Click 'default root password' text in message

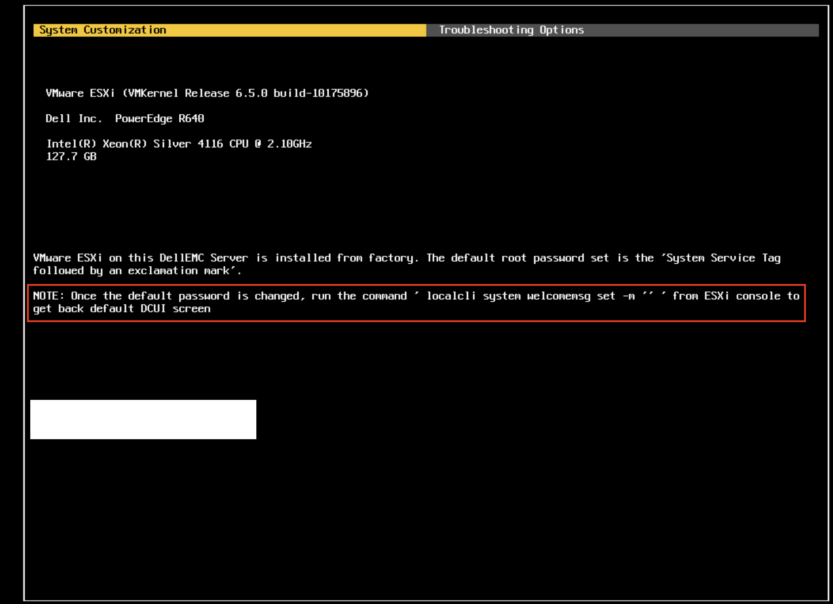tap(517, 258)
